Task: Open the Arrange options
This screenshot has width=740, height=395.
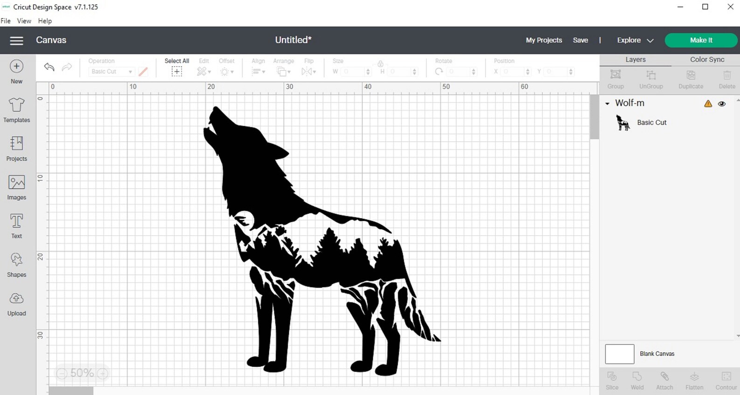Action: pos(283,71)
